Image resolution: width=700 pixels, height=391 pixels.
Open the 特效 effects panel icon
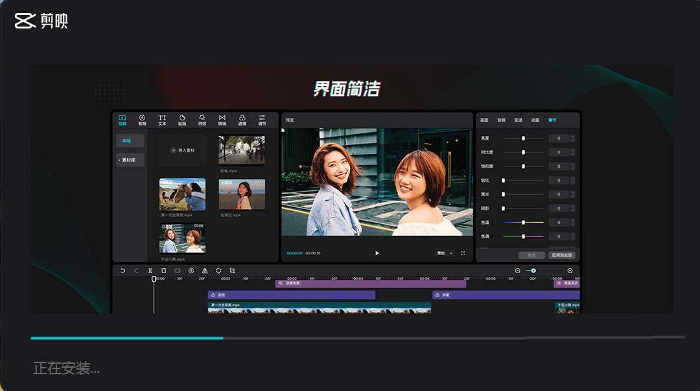(202, 118)
